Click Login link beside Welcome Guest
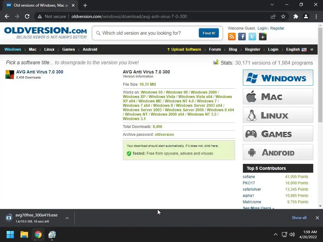323x242 pixels. click(262, 28)
